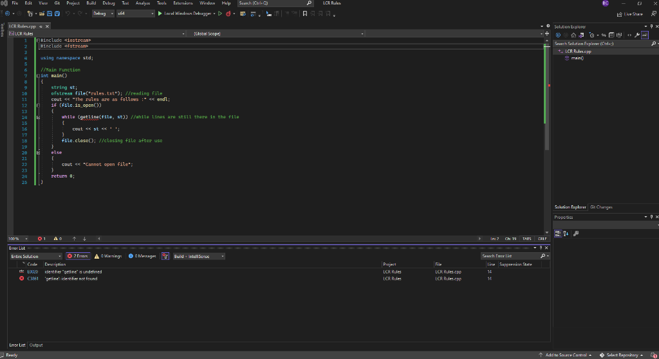Screen dimensions: 659x359
Task: Click the Start Without Debugging play icon
Action: [219, 14]
